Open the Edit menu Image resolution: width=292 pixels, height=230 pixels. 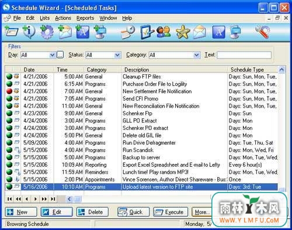[30, 18]
